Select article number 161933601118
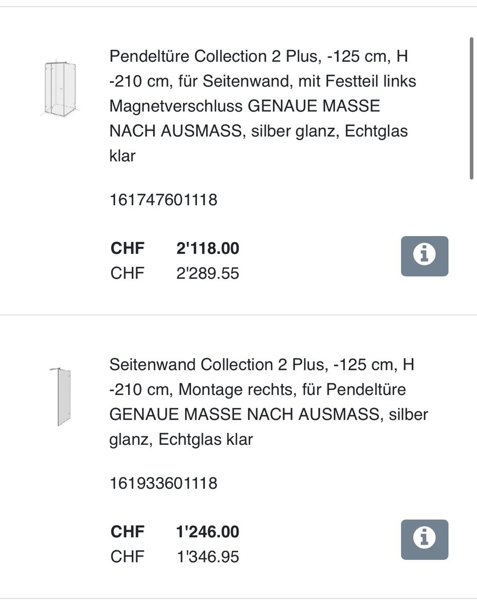The image size is (477, 603). pos(163,483)
